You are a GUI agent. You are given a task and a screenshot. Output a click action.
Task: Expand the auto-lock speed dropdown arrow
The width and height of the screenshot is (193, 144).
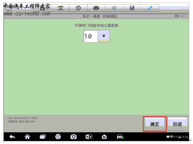point(104,36)
